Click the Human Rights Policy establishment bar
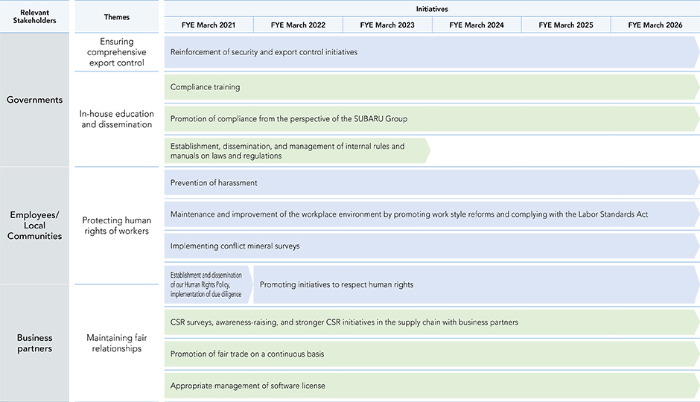 209,284
